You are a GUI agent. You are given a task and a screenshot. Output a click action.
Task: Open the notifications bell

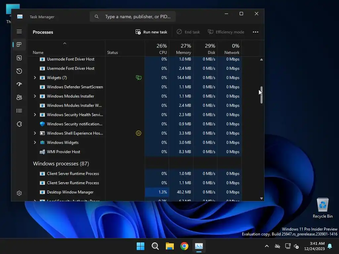click(x=330, y=246)
